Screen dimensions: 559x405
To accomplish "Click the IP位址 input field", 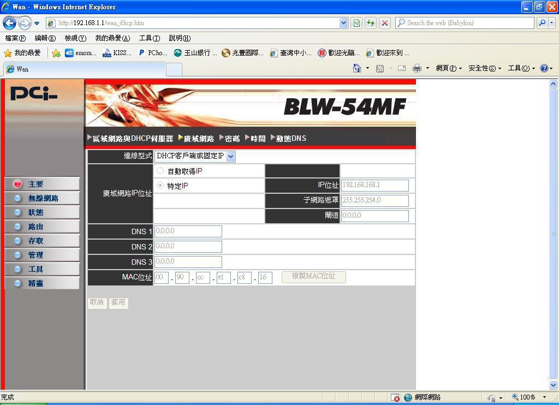I will coord(374,186).
